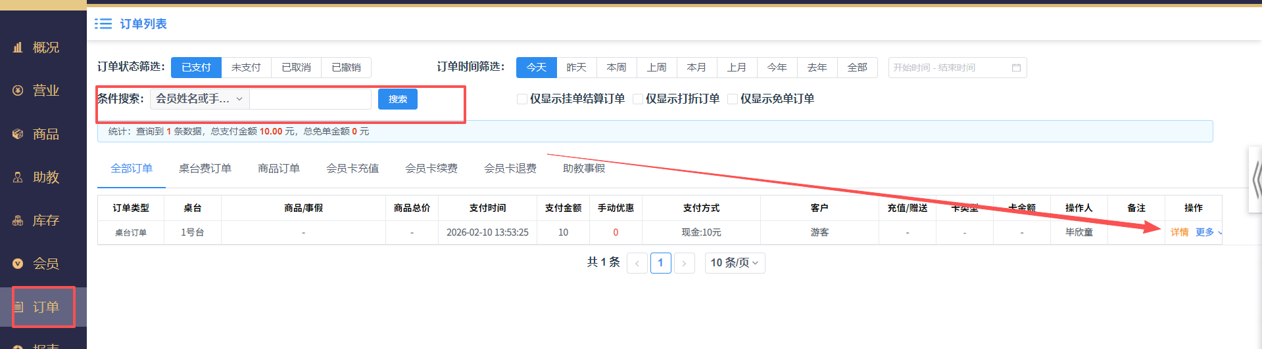This screenshot has height=349, width=1262.
Task: Select 本月 time filter
Action: click(697, 68)
